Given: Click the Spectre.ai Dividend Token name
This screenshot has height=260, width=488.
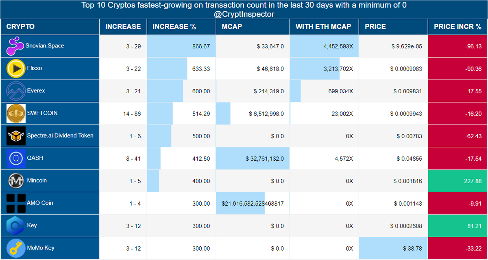Looking at the screenshot, I should pos(60,135).
